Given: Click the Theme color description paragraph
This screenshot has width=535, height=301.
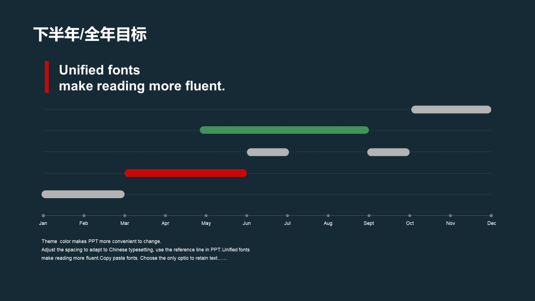Looking at the screenshot, I should (145, 250).
